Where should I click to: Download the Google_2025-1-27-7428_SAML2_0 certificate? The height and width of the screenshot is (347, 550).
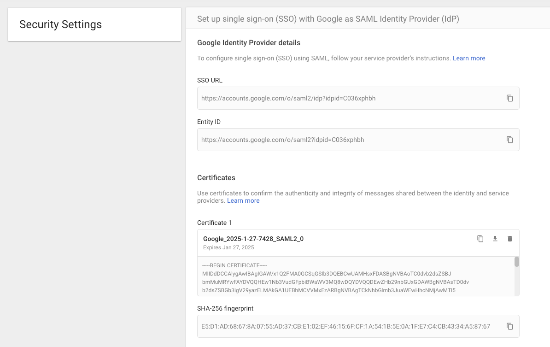(x=495, y=239)
